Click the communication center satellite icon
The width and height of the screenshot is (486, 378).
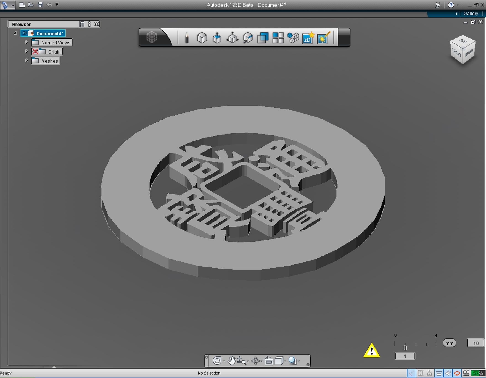point(438,5)
